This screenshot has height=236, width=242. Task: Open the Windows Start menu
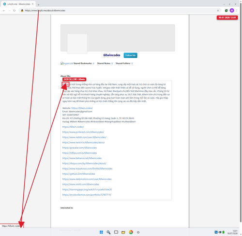pyautogui.click(x=101, y=232)
